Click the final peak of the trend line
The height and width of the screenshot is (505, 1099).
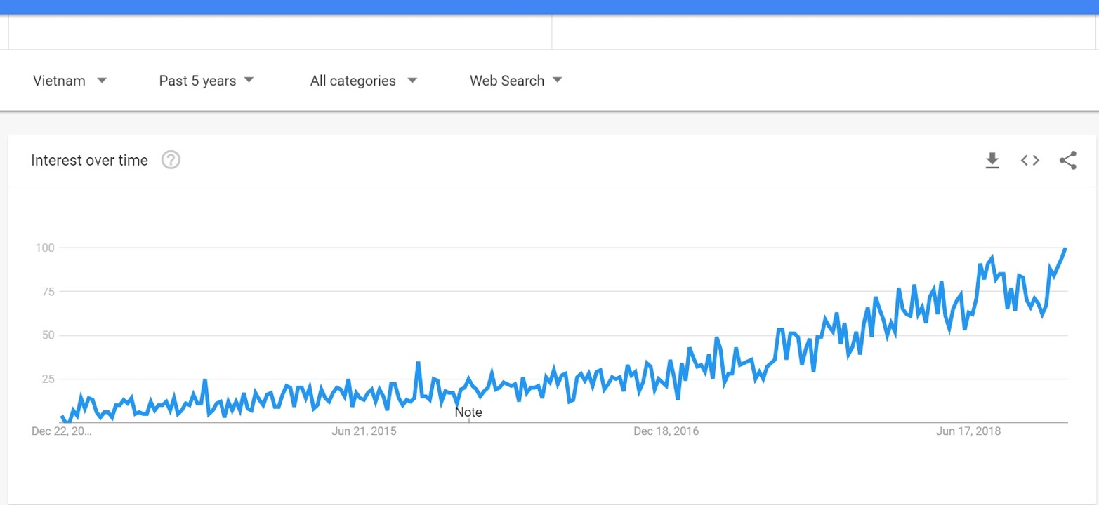click(1065, 249)
